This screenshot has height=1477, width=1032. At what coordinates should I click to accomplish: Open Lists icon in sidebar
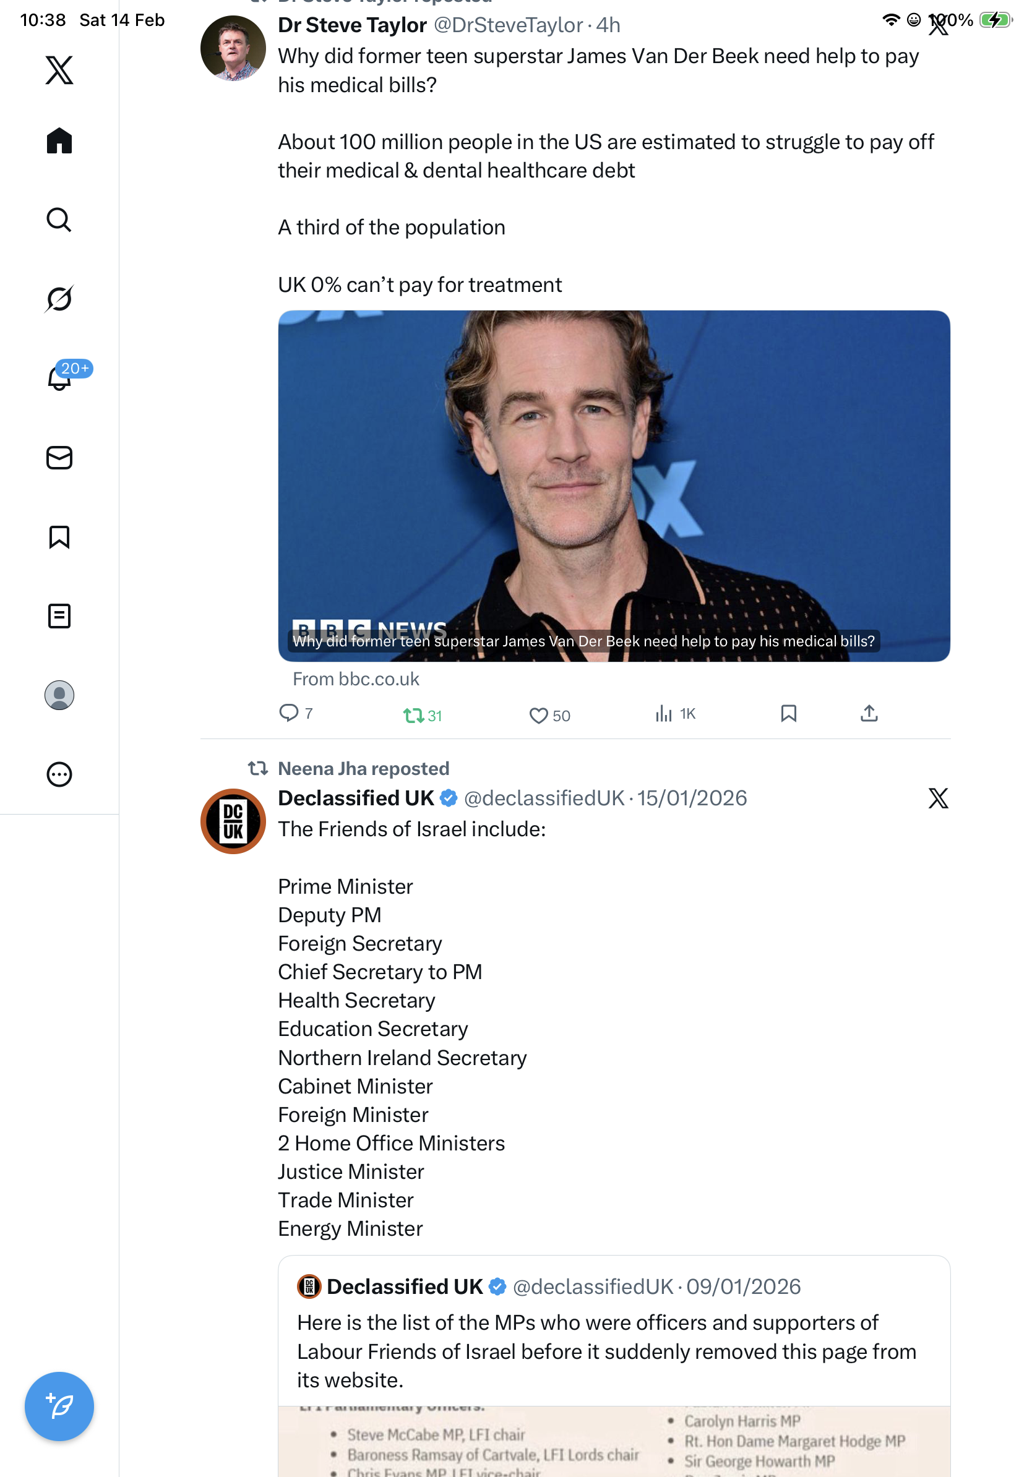click(x=59, y=615)
